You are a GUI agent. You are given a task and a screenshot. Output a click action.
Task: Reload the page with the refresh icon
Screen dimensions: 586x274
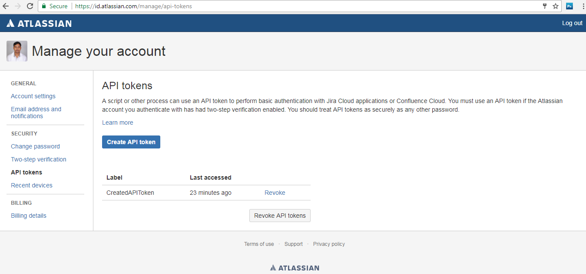[x=30, y=6]
